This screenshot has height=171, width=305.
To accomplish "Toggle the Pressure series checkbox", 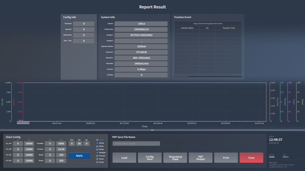I will pos(97,156).
